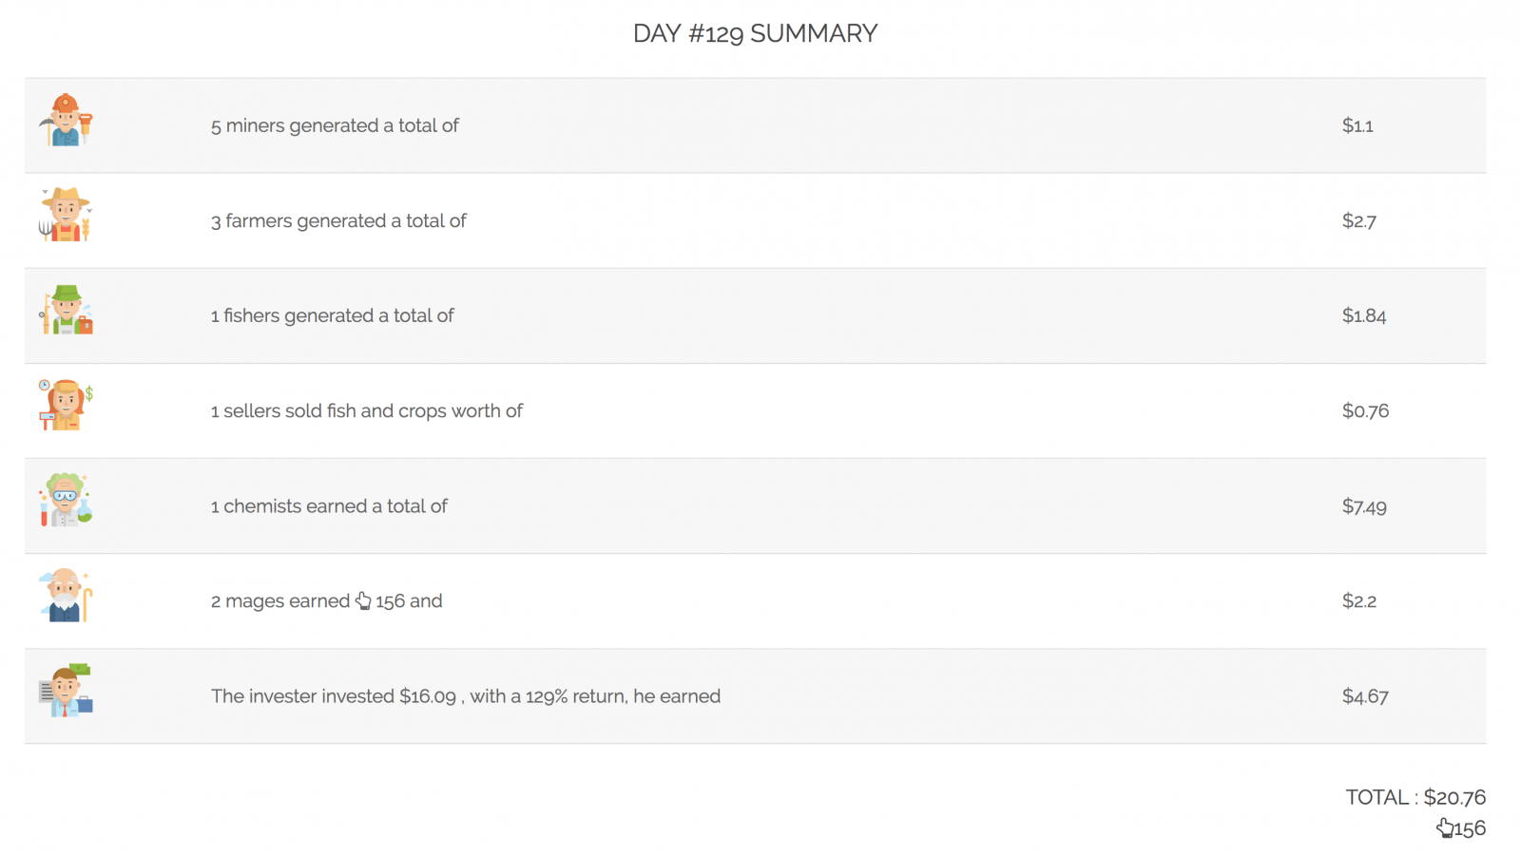Click the seller character icon
1521x855 pixels.
point(66,406)
